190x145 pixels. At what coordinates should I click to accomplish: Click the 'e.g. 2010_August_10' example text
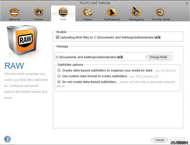point(144,76)
